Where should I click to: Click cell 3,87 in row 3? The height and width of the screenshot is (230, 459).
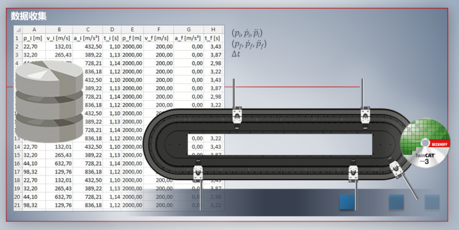(x=213, y=55)
